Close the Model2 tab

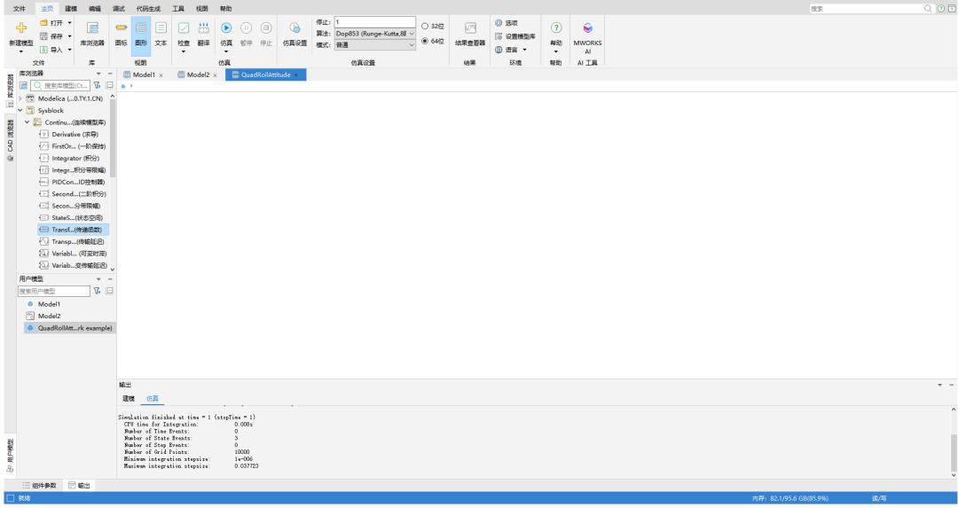pyautogui.click(x=215, y=75)
